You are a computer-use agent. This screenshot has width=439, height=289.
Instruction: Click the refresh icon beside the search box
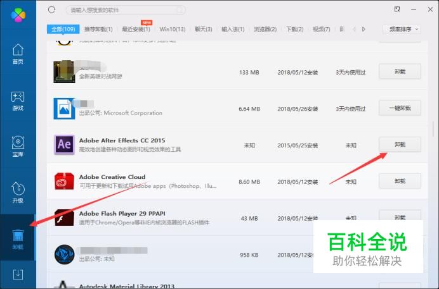(51, 9)
